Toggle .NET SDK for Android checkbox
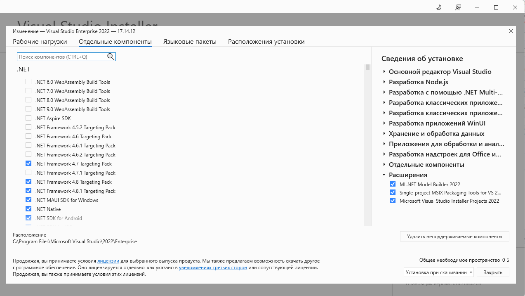The image size is (525, 296). [x=28, y=218]
